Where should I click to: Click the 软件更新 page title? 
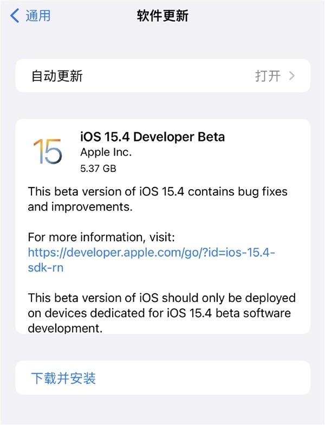click(x=162, y=16)
